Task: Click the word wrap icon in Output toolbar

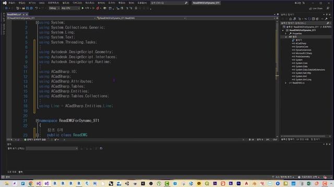Action: pos(101,149)
